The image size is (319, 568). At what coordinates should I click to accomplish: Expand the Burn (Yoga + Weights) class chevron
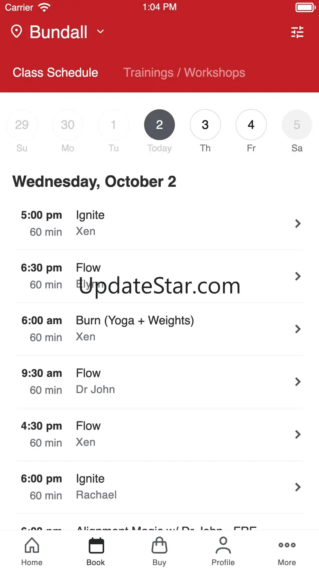coord(298,329)
